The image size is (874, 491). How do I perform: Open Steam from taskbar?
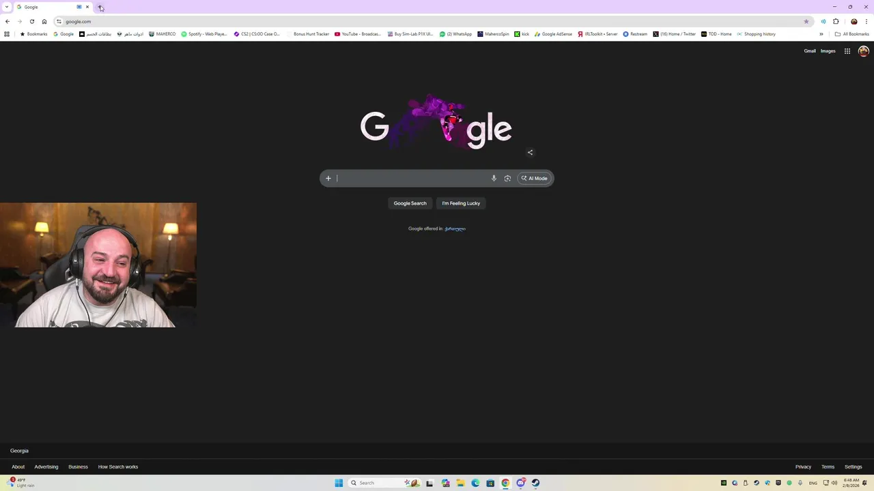(535, 483)
